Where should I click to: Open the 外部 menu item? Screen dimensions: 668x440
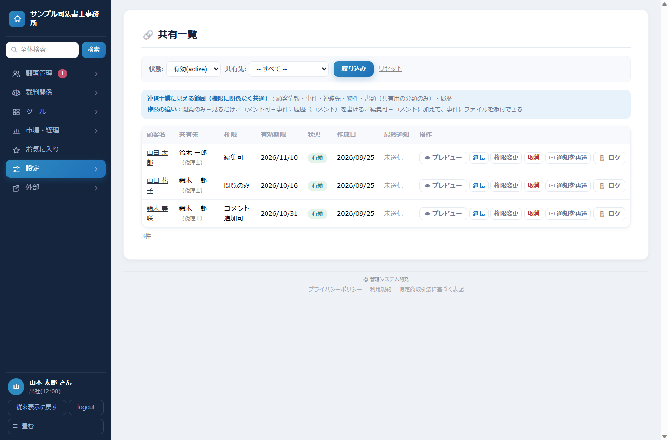click(56, 188)
